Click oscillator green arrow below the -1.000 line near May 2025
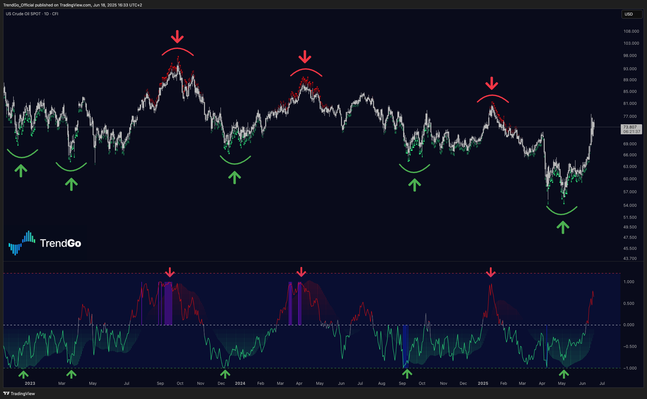Viewport: 647px width, 399px height. point(564,374)
